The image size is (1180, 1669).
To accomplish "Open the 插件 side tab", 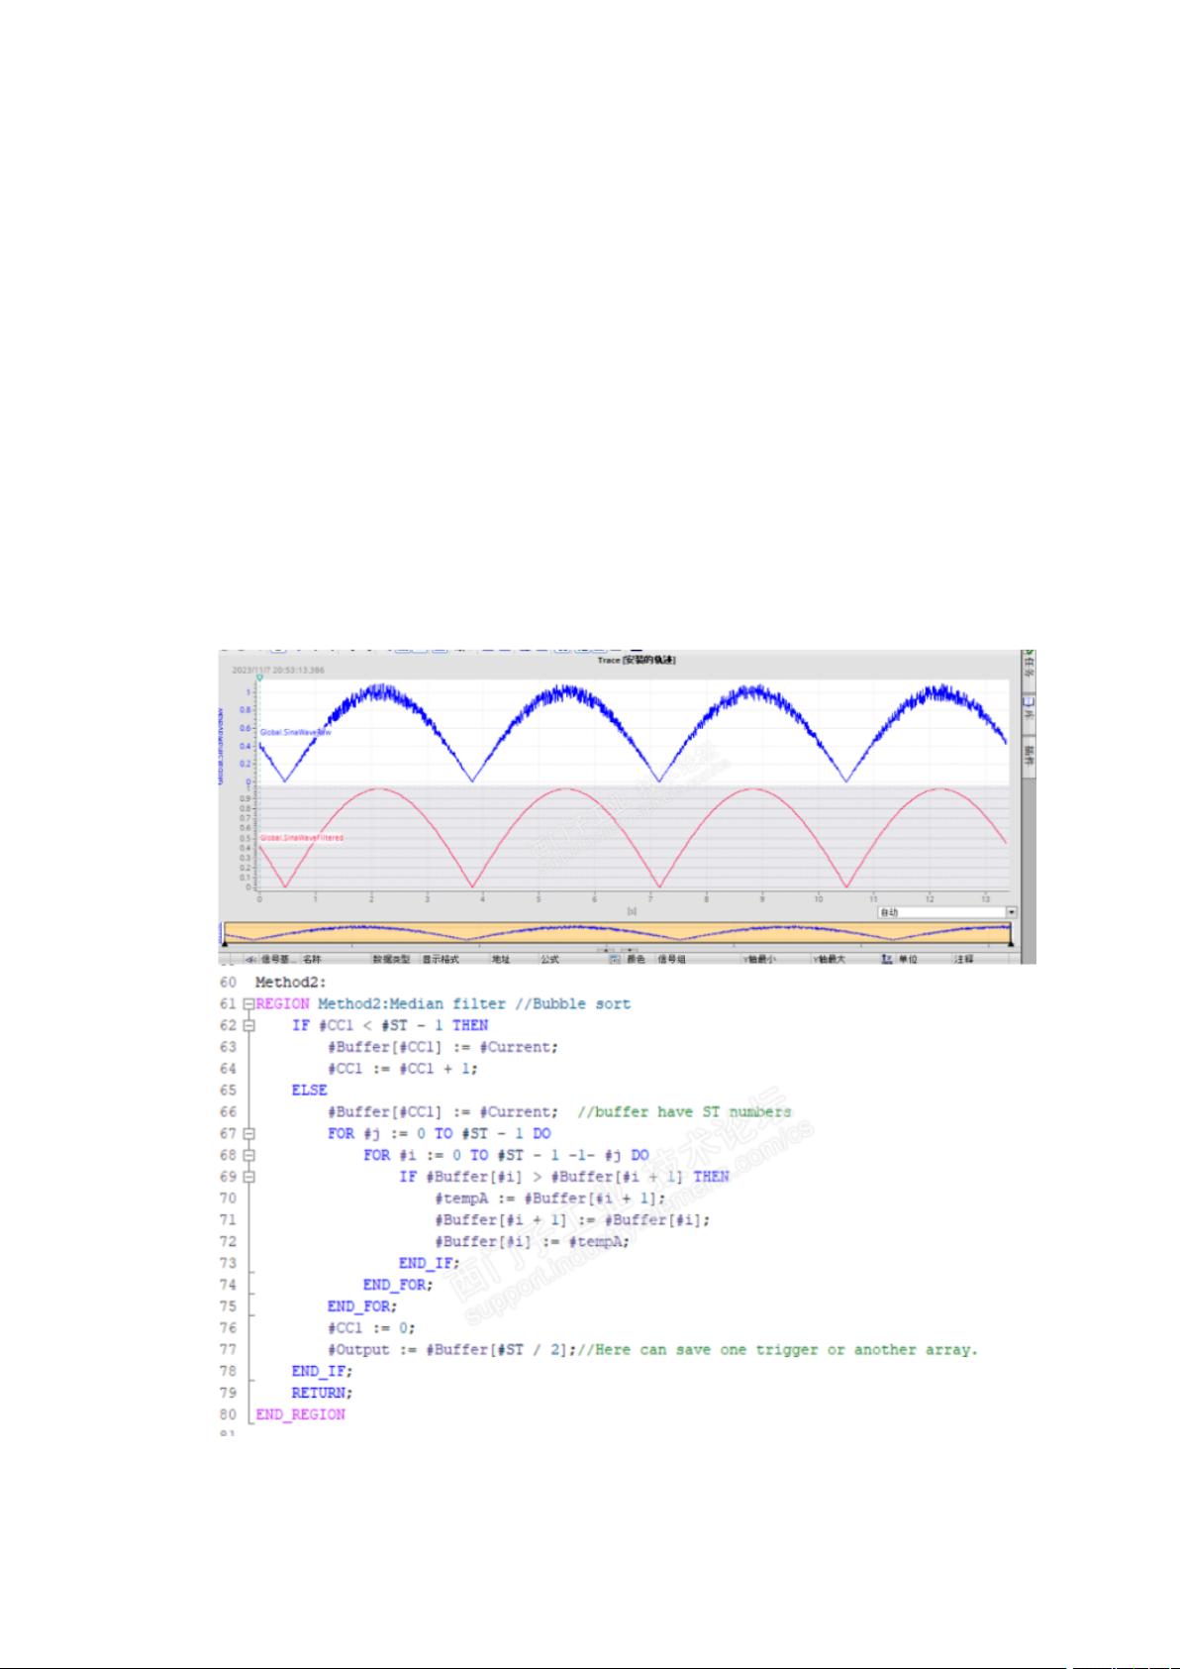I will click(1030, 753).
